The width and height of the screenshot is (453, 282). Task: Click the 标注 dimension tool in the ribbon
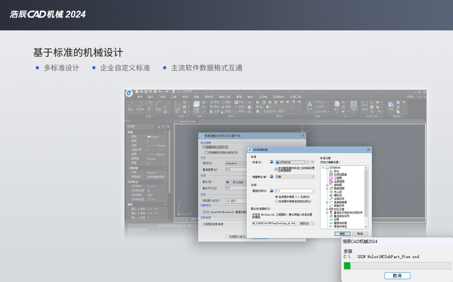click(320, 102)
